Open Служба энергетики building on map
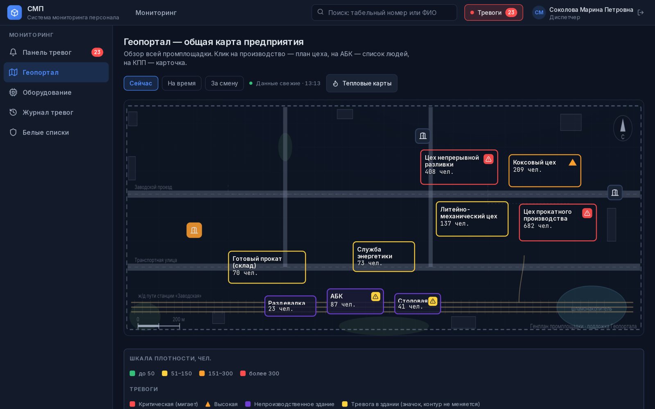The image size is (655, 409). click(384, 256)
